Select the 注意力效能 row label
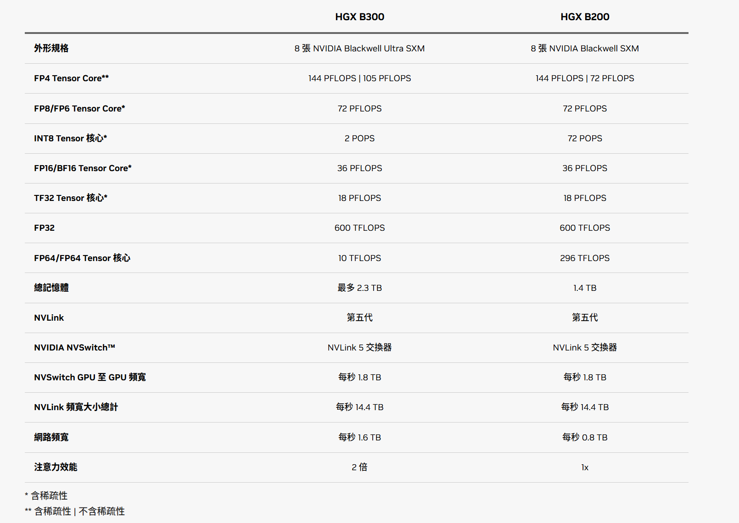739x523 pixels. tap(56, 467)
